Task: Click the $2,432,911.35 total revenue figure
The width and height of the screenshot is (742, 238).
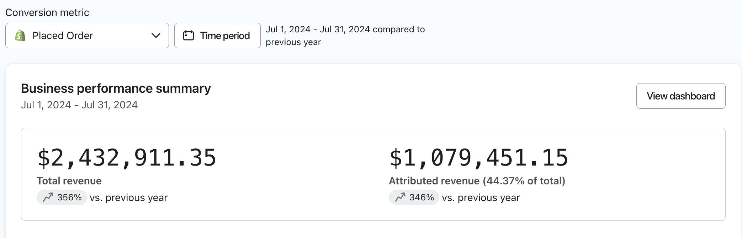Action: point(127,158)
